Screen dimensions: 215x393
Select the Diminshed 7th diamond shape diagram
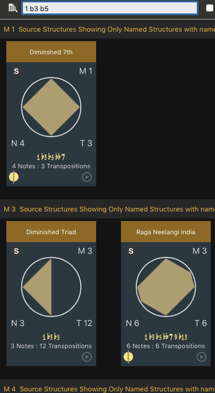[x=51, y=107]
